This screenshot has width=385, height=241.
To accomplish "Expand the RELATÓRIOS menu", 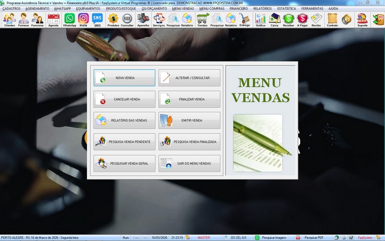I will [x=262, y=9].
